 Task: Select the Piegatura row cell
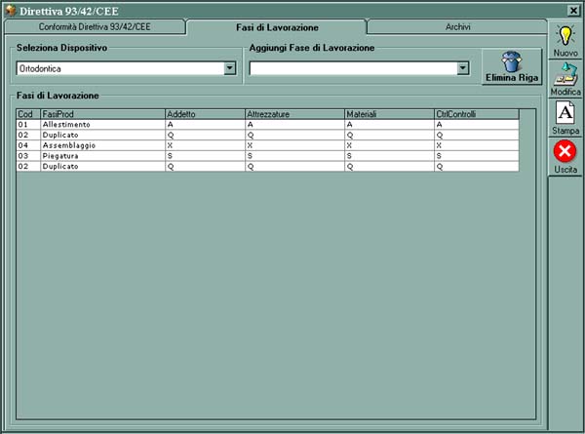click(x=102, y=156)
